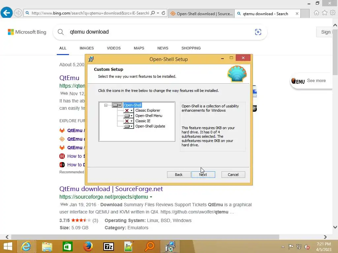Click the Back button in setup
The height and width of the screenshot is (253, 338).
(179, 175)
